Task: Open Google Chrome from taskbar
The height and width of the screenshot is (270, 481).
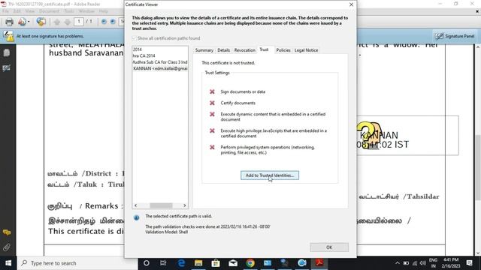Action: 250,263
